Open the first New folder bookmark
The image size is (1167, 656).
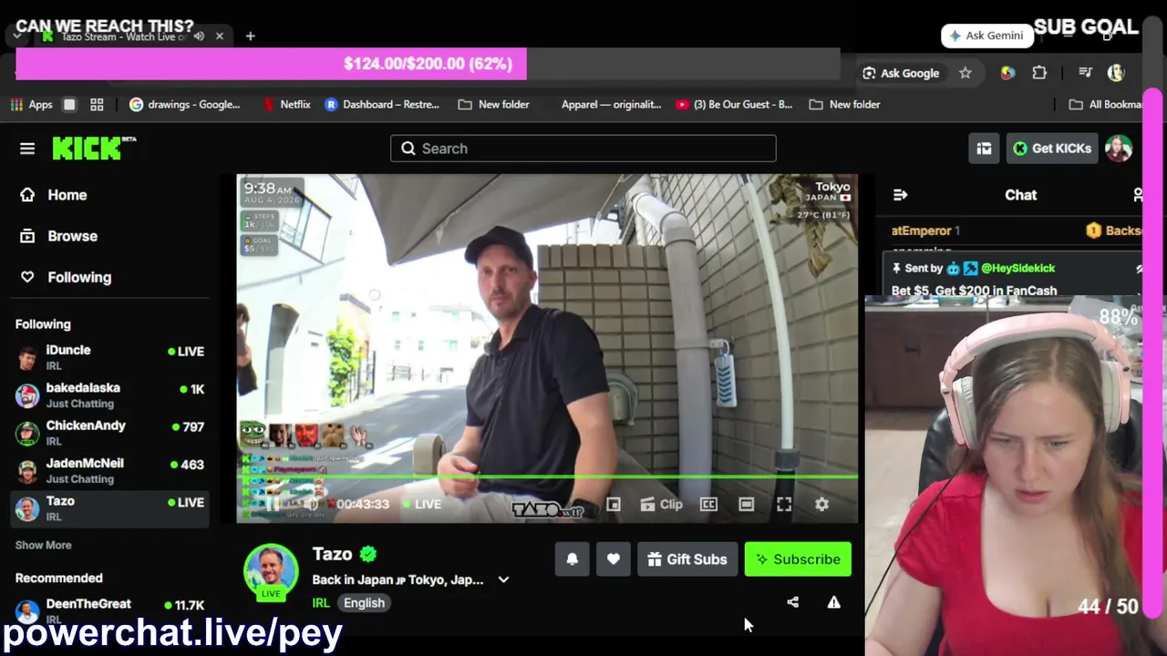click(x=493, y=105)
